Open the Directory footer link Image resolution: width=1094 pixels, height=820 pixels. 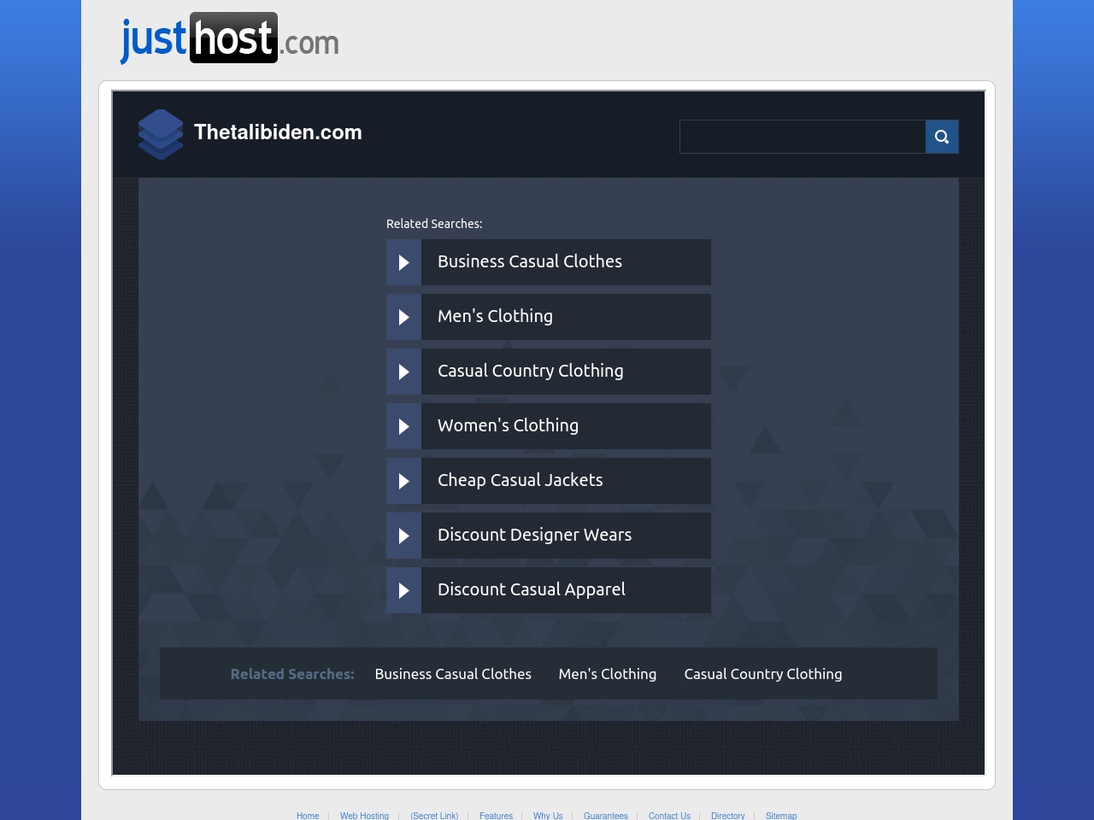(728, 816)
